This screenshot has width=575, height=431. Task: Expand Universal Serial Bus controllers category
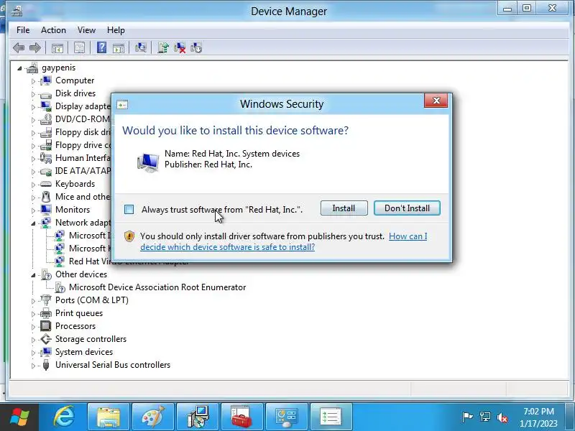33,366
